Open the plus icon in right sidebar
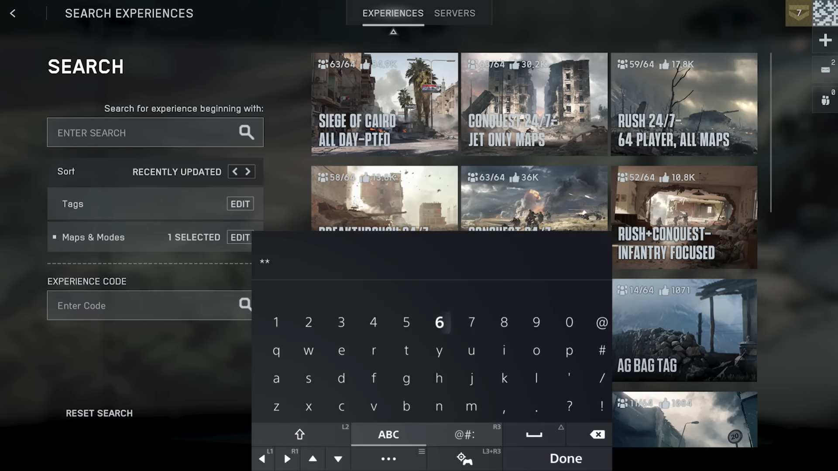This screenshot has width=838, height=471. (x=825, y=41)
